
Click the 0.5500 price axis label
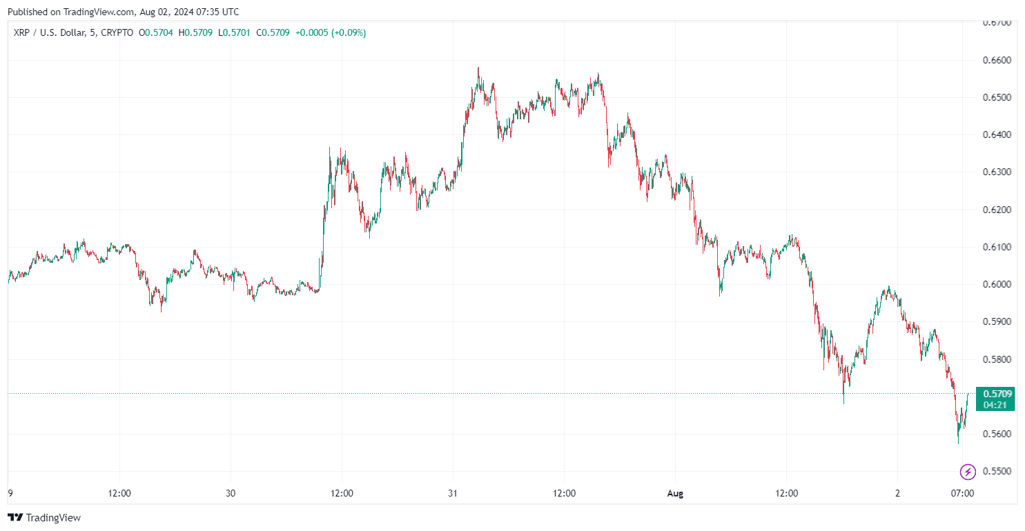997,471
